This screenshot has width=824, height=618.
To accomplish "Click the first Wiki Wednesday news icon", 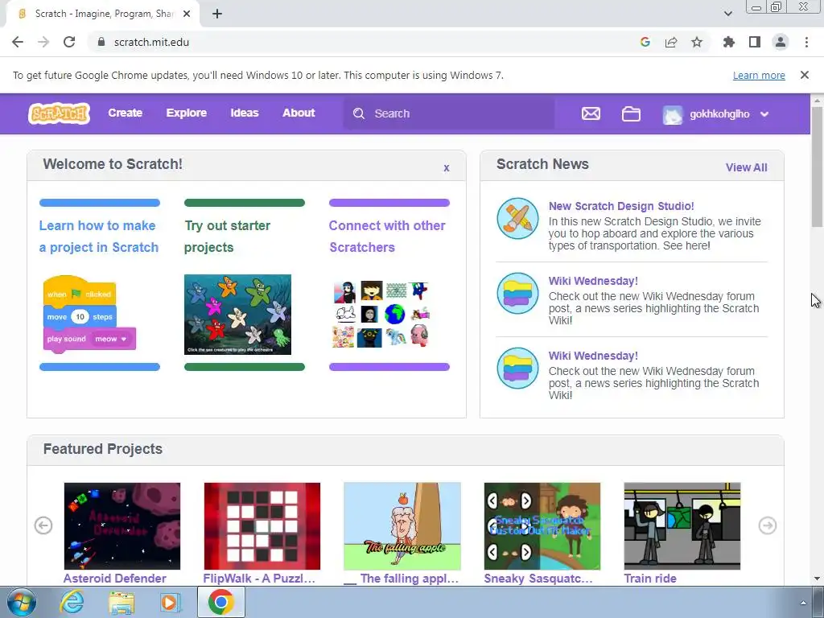I will pyautogui.click(x=517, y=293).
